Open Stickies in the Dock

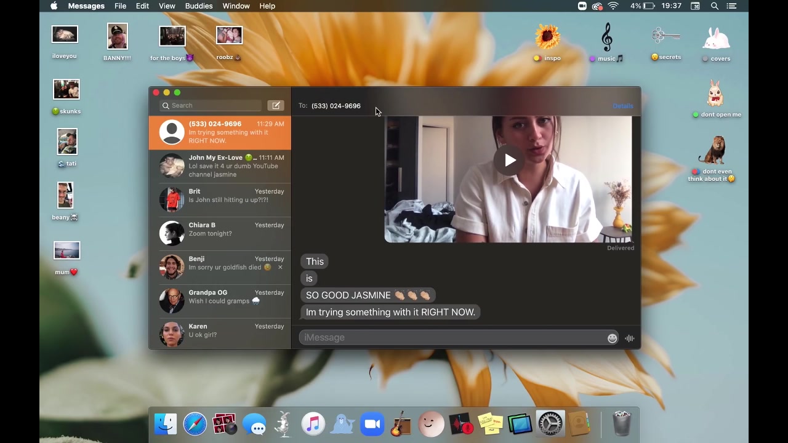click(x=491, y=424)
